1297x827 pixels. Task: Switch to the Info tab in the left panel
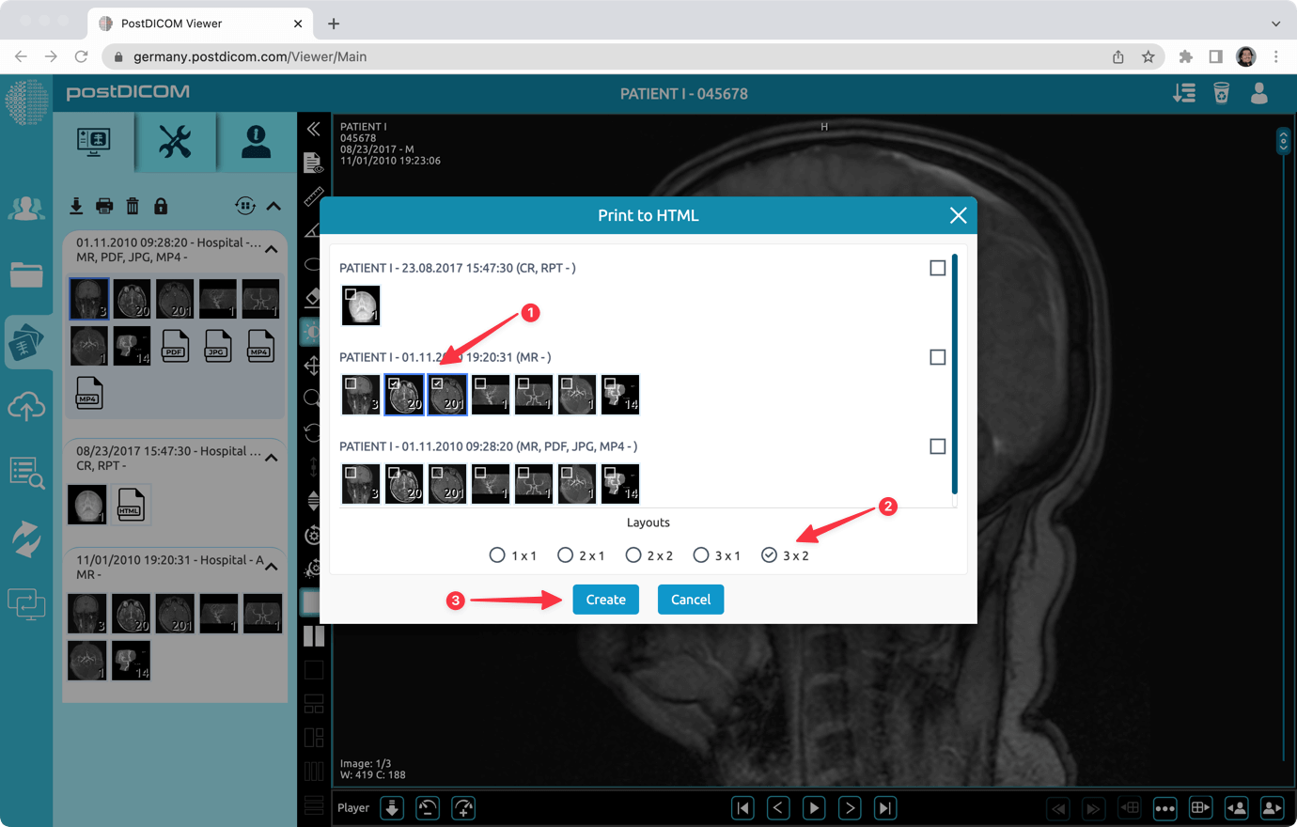256,142
